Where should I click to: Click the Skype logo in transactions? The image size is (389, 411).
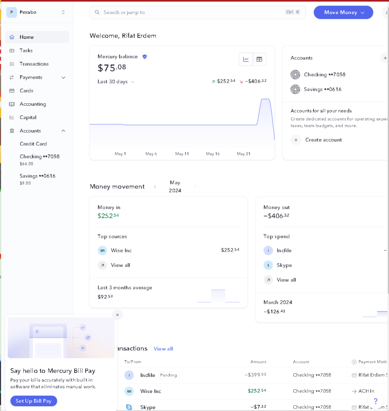click(x=129, y=407)
